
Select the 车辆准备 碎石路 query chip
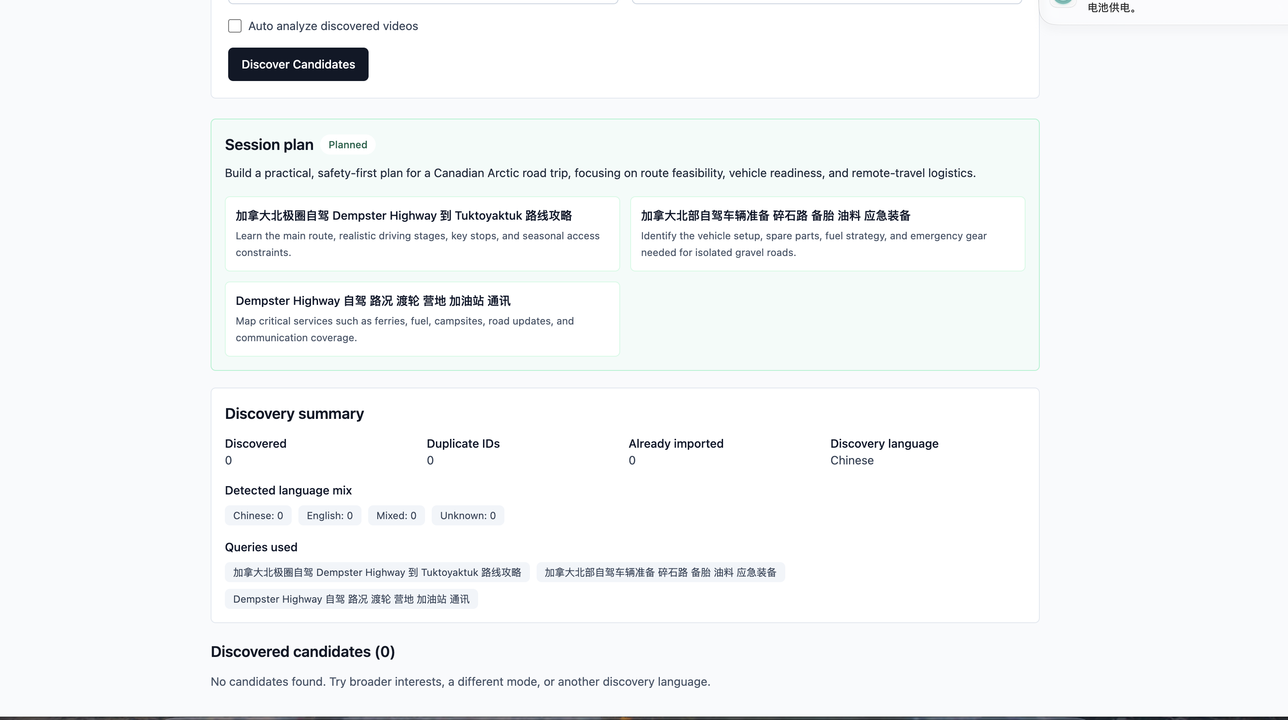click(660, 573)
